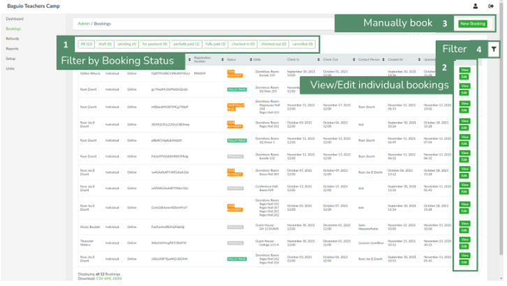The height and width of the screenshot is (286, 507).
Task: Click View for the Thaxsted Waters booking
Action: point(464,239)
